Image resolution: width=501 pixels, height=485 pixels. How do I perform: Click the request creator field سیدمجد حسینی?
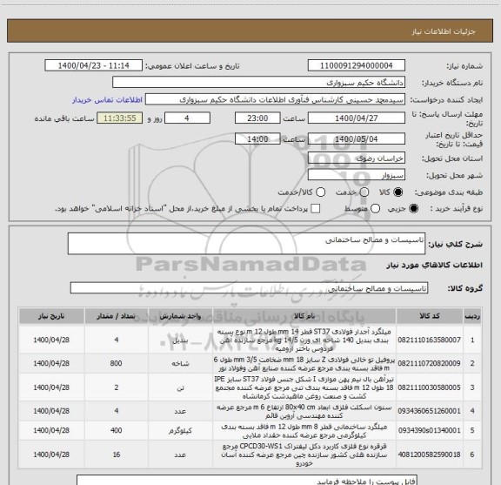click(275, 99)
